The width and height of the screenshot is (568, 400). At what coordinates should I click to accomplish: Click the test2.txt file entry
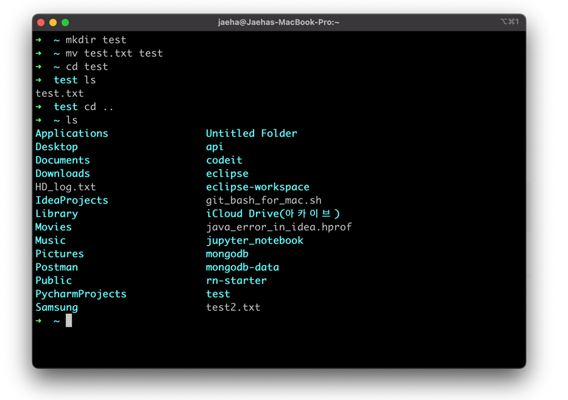[233, 308]
